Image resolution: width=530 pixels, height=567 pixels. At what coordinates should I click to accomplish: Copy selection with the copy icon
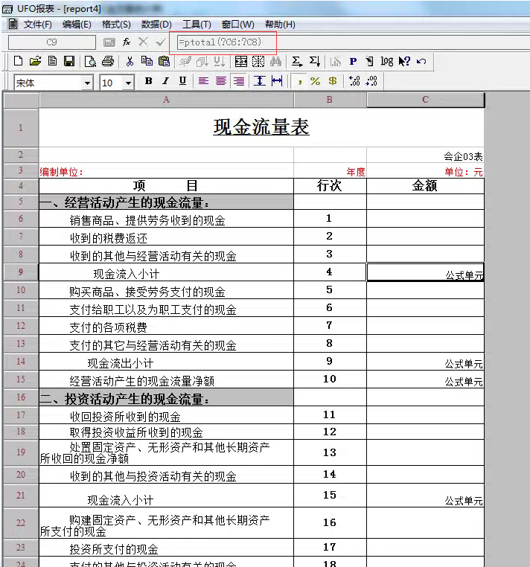tap(147, 61)
